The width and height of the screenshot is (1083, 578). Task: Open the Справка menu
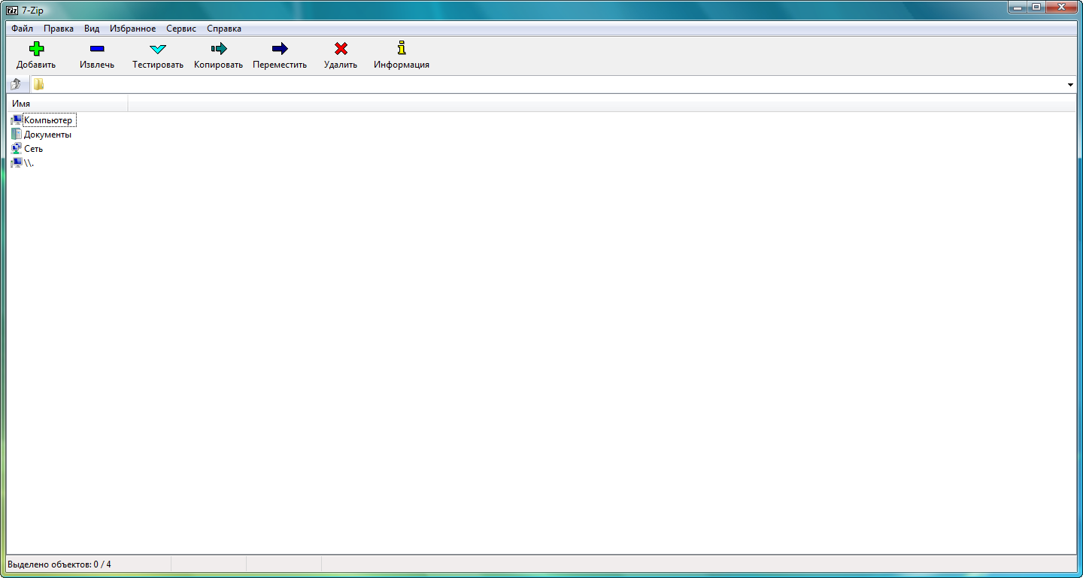coord(224,29)
